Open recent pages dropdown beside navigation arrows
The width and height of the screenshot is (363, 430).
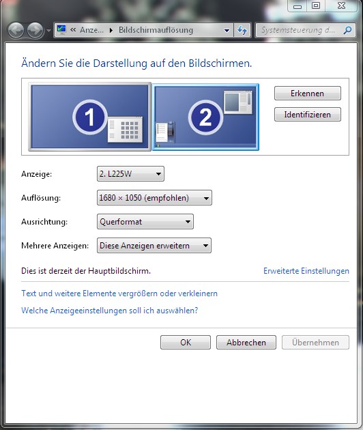point(49,31)
